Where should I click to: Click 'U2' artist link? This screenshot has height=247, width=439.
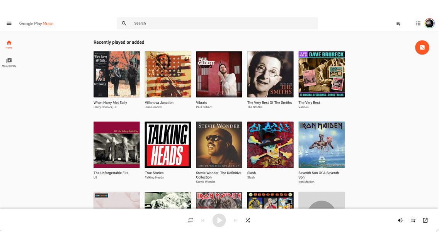(95, 177)
